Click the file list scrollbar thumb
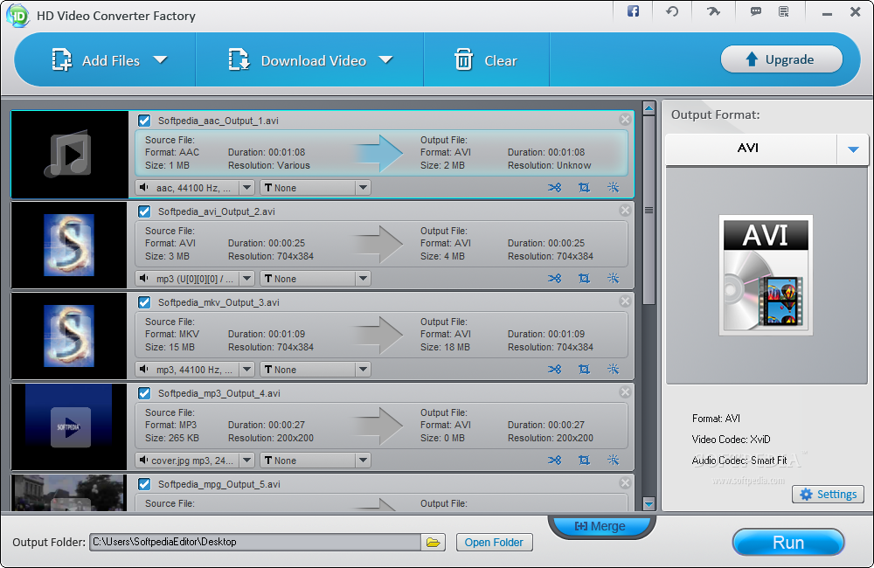The image size is (874, 568). (x=649, y=210)
